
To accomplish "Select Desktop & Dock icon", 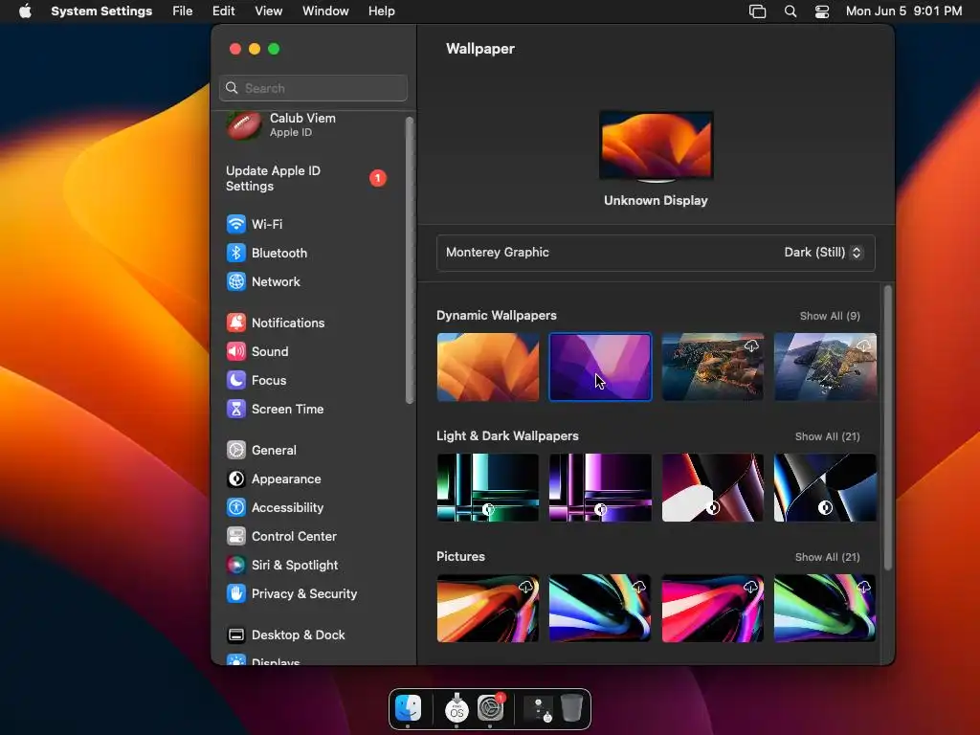I will 236,635.
